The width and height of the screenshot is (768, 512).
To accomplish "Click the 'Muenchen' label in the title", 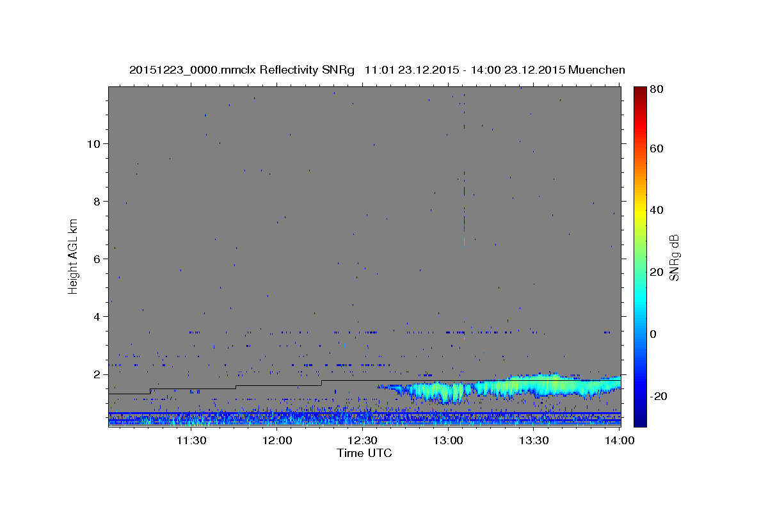I will tap(596, 70).
